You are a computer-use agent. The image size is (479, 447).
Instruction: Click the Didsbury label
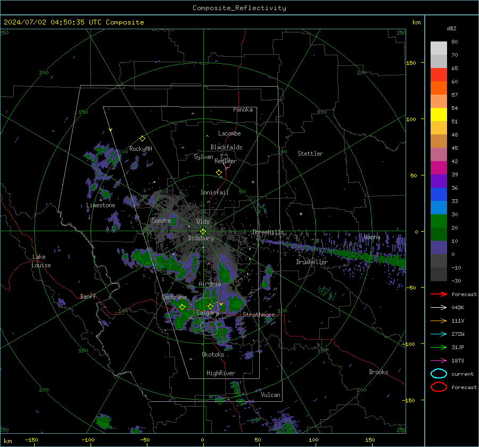pos(201,238)
